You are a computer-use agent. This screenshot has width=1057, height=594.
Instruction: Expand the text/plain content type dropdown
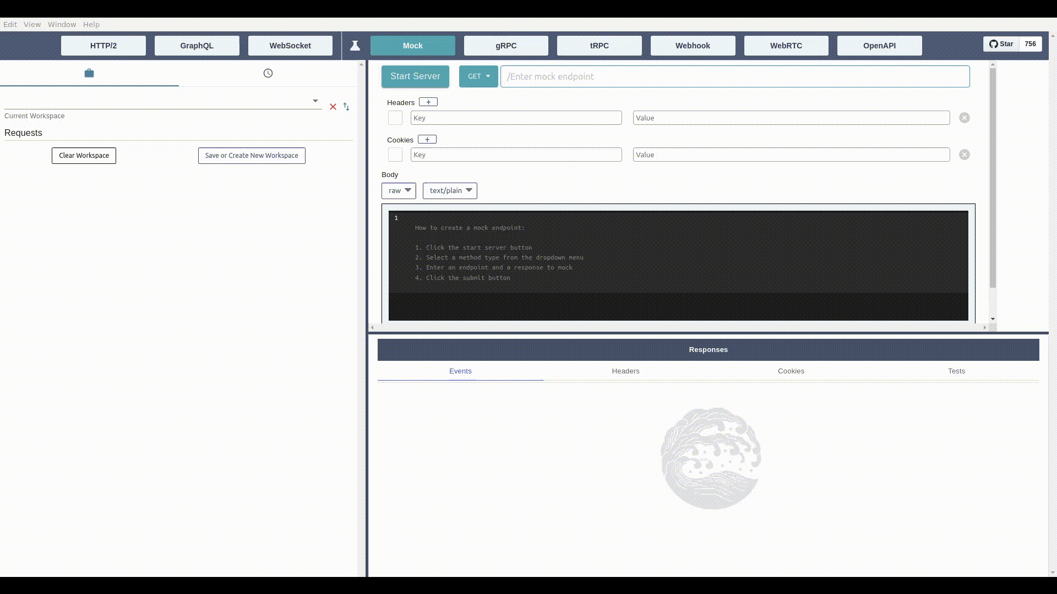click(x=450, y=191)
